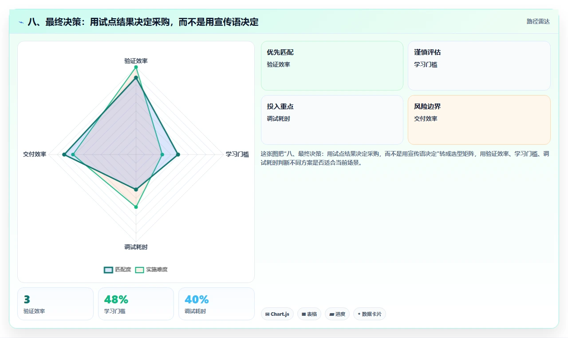The width and height of the screenshot is (568, 338).
Task: Select the 风险边界 card
Action: (x=479, y=120)
